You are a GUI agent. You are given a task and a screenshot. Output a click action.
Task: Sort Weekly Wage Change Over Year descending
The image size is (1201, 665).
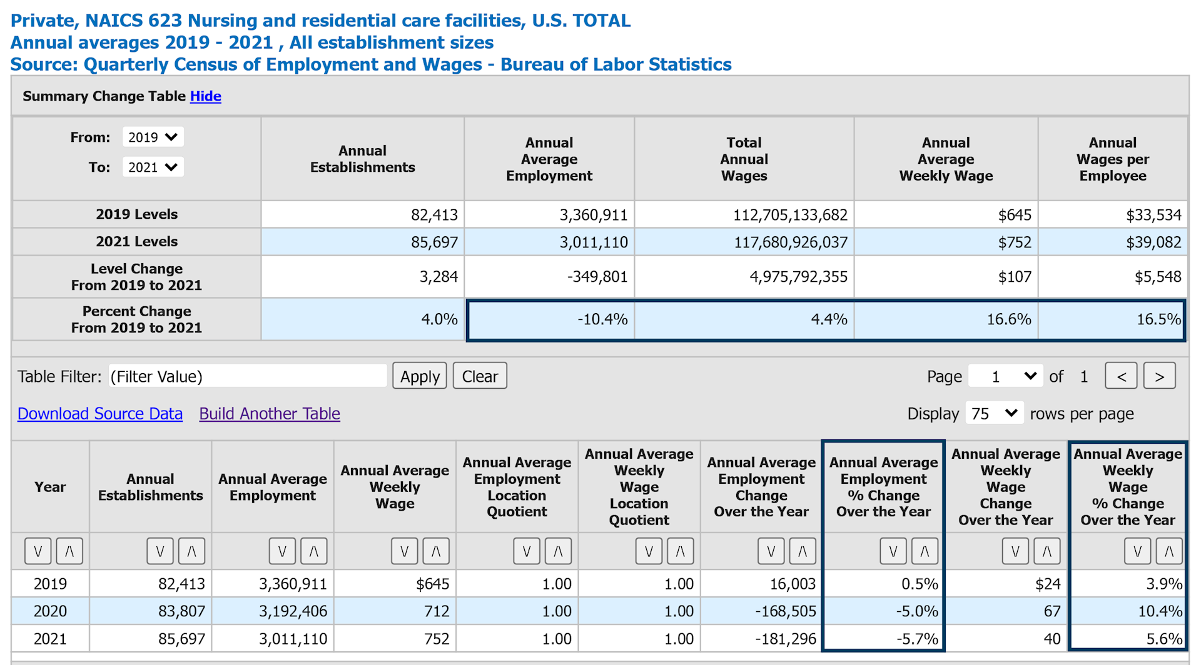click(1015, 551)
